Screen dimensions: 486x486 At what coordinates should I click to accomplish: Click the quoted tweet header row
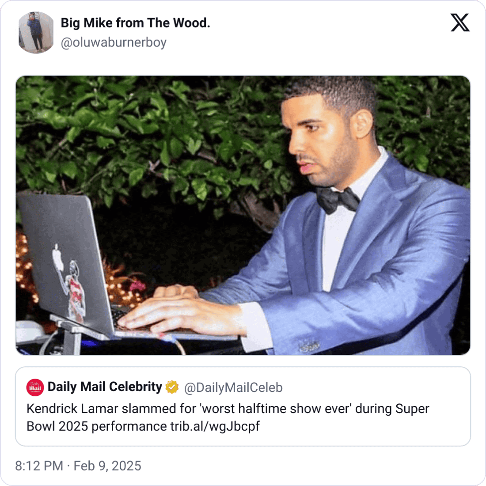point(155,387)
